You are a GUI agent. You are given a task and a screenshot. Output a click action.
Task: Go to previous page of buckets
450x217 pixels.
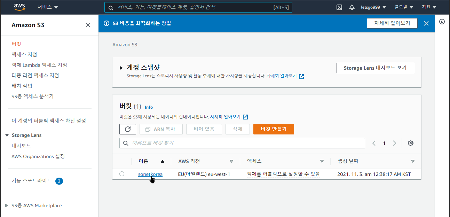click(374, 143)
